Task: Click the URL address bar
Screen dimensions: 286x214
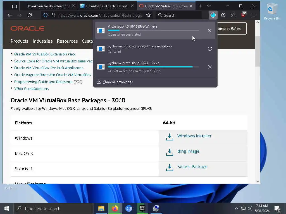Action: click(100, 15)
